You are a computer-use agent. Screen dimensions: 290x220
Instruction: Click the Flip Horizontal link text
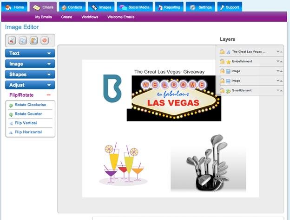click(x=28, y=132)
